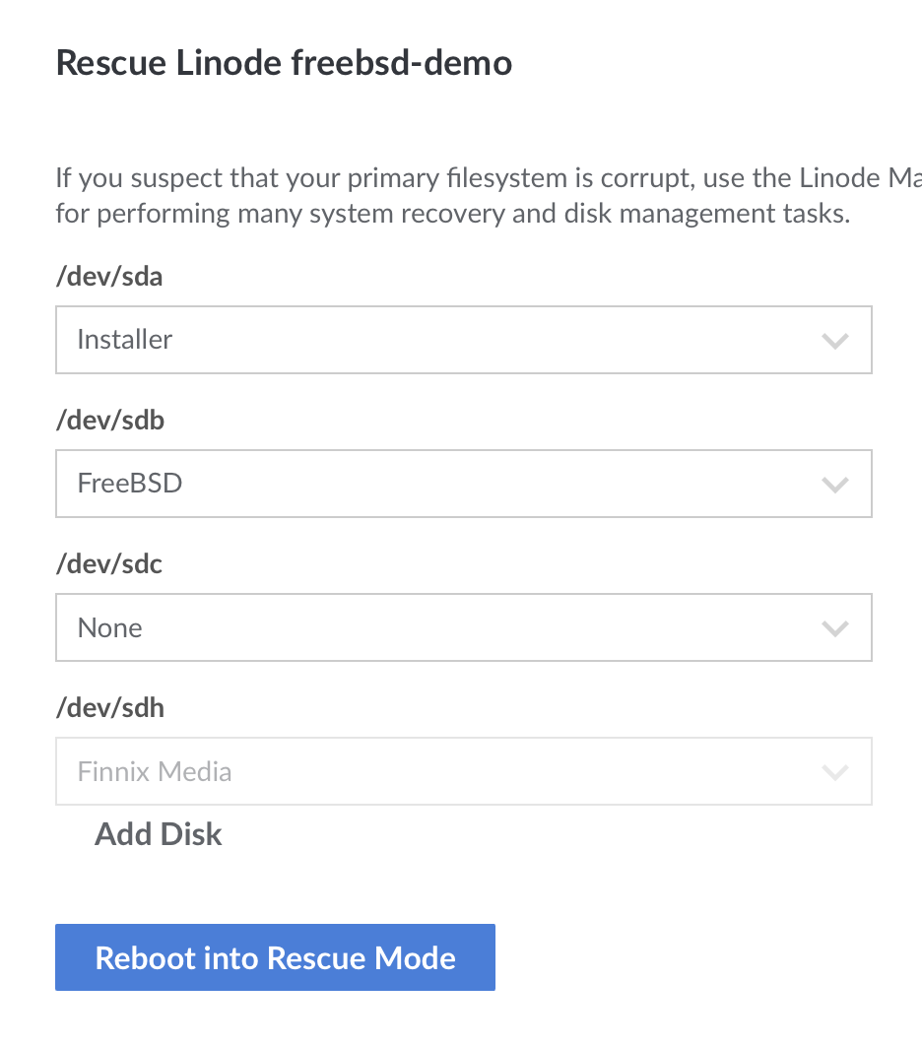
Task: Click the chevron arrow on the None dropdown
Action: 834,628
